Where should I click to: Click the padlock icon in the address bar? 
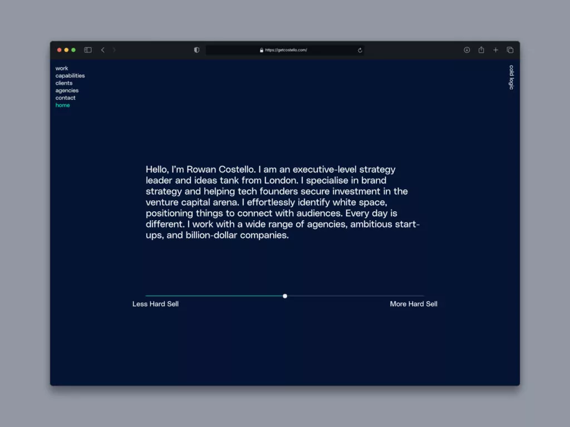(262, 50)
